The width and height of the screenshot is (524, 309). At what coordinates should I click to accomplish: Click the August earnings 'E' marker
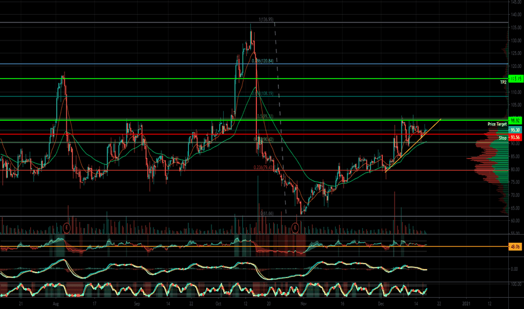tap(67, 228)
